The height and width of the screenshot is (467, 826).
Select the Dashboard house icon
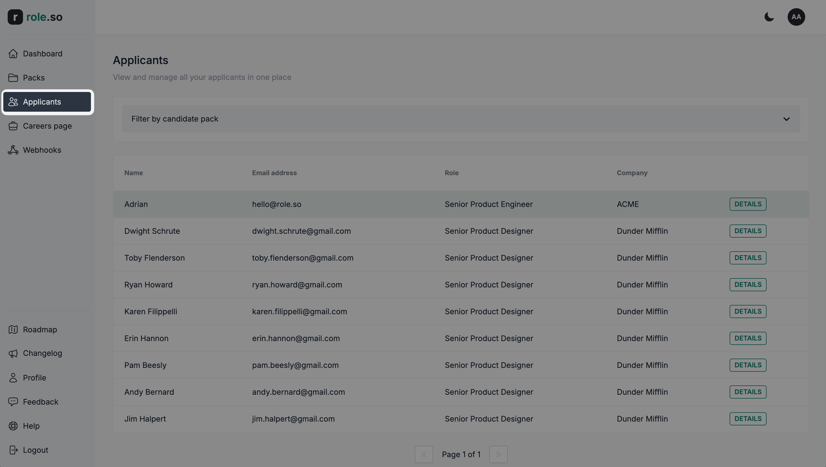[x=13, y=53]
